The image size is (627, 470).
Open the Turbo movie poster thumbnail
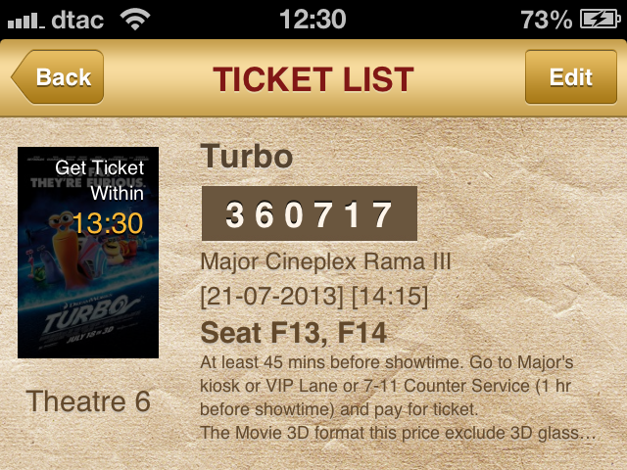coord(88,253)
